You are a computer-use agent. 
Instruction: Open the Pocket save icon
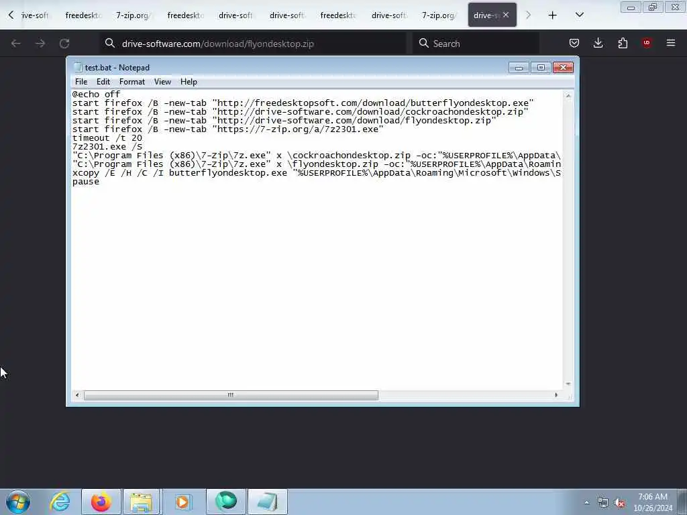[574, 43]
